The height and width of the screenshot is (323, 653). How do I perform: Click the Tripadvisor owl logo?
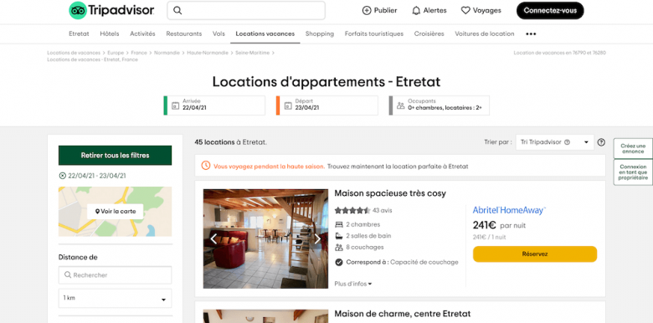click(x=78, y=10)
